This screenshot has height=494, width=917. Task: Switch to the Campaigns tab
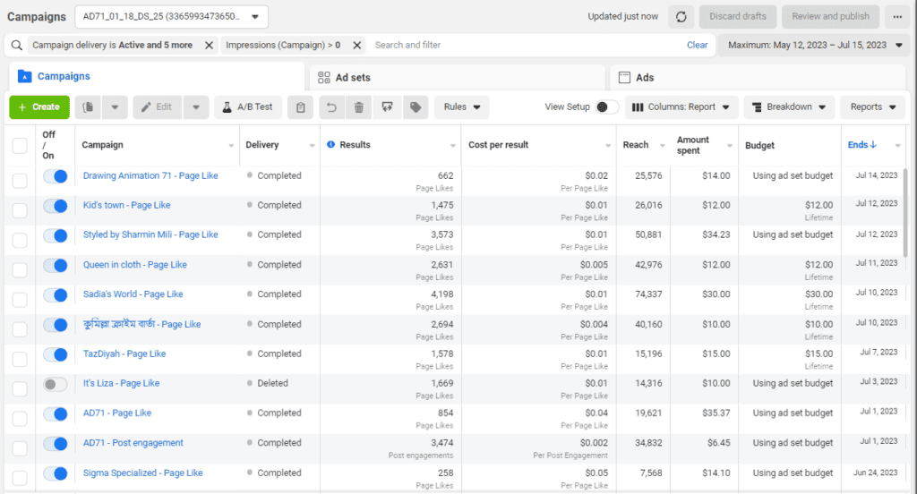(157, 76)
